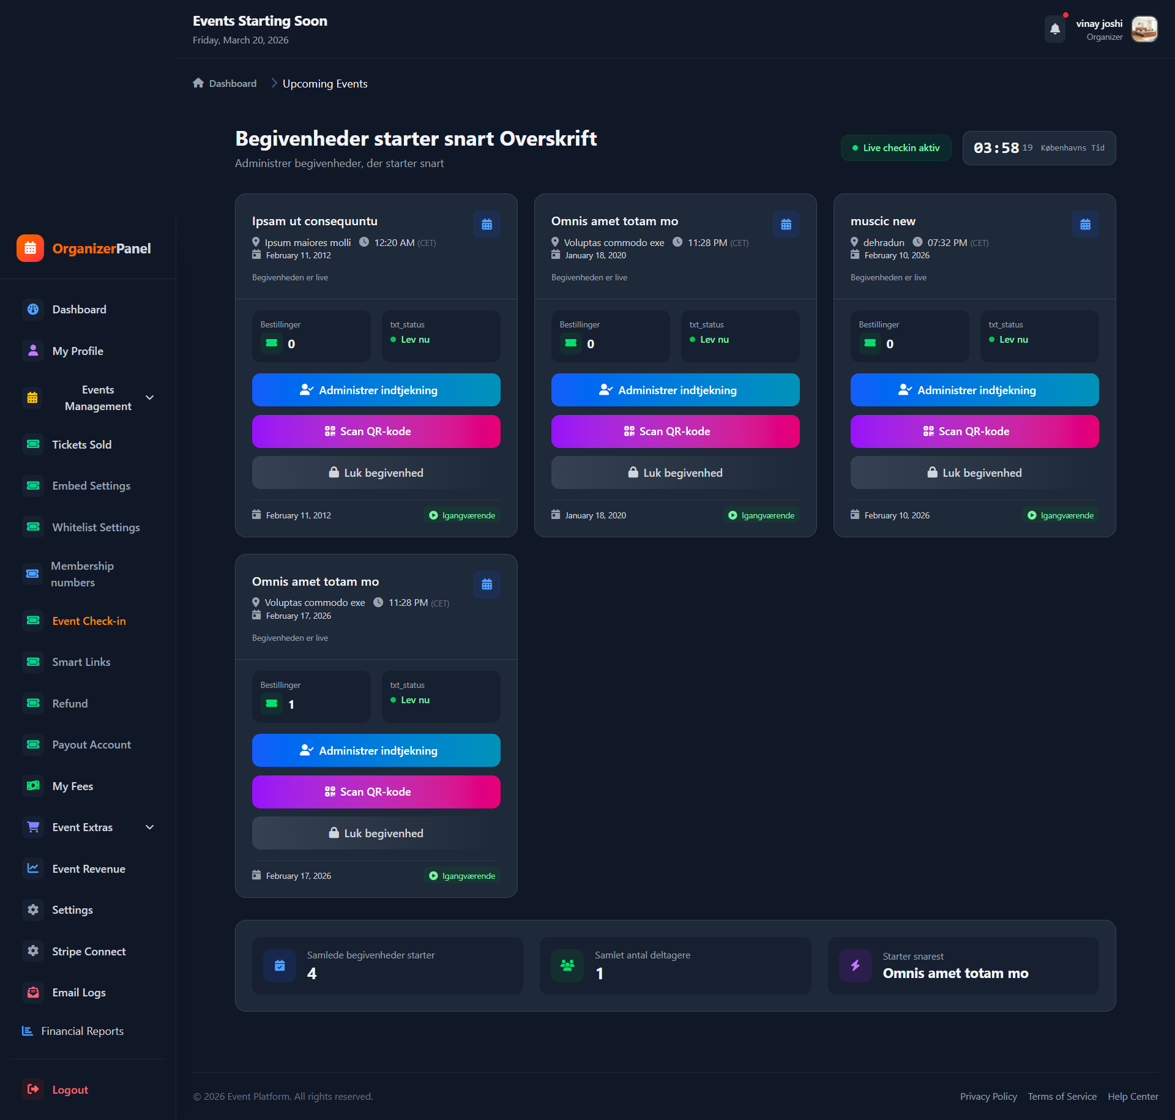Click Luk begivenhed on January 18 Omnis card

point(676,472)
